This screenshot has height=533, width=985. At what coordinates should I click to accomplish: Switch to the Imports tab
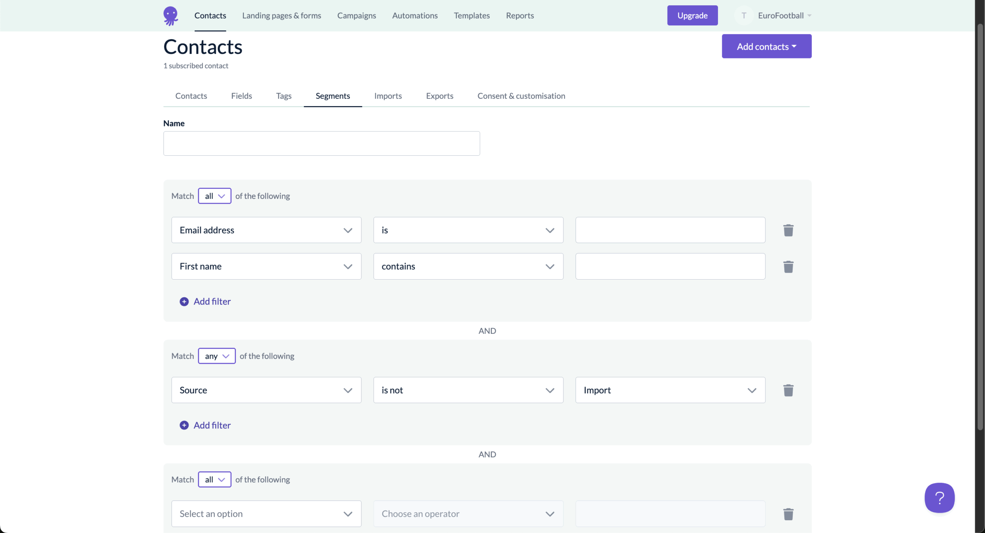click(388, 96)
